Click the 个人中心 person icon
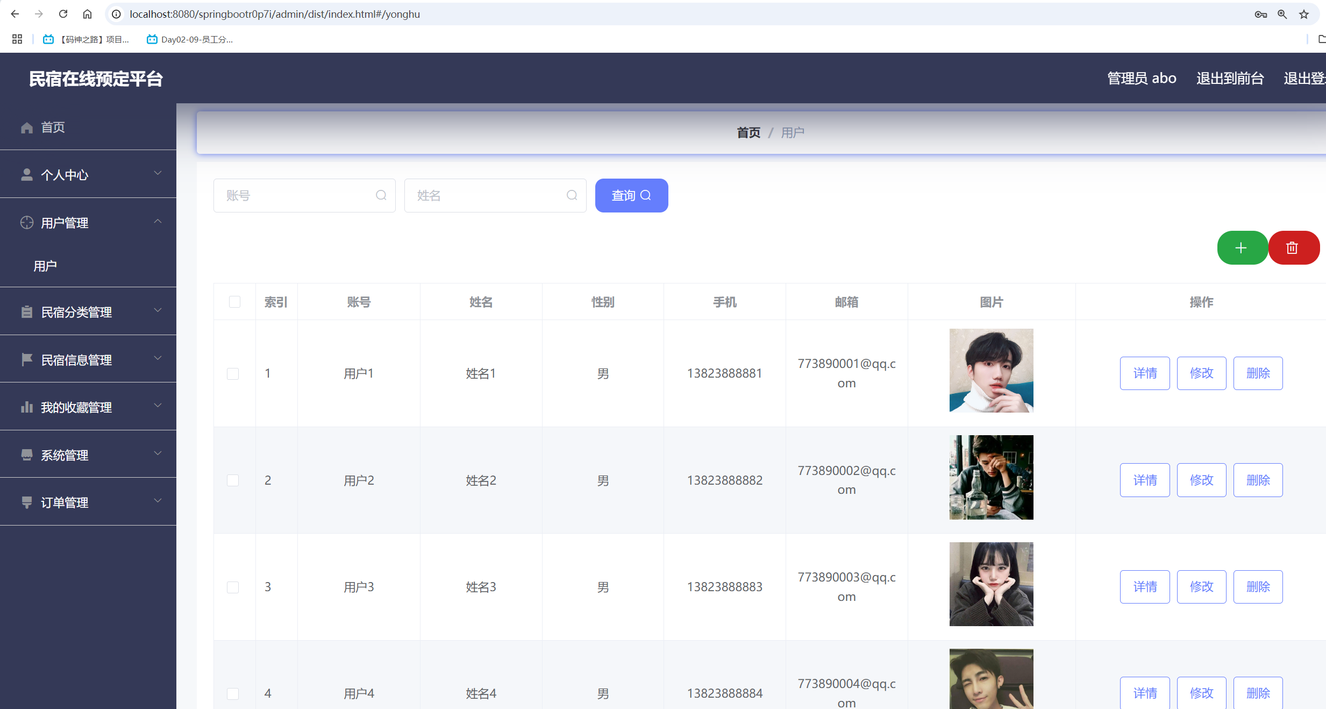The width and height of the screenshot is (1326, 709). click(27, 174)
